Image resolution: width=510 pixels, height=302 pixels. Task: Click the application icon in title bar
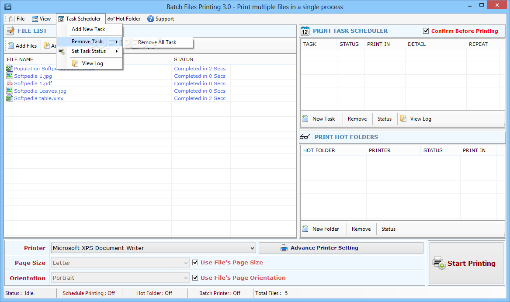click(x=8, y=7)
